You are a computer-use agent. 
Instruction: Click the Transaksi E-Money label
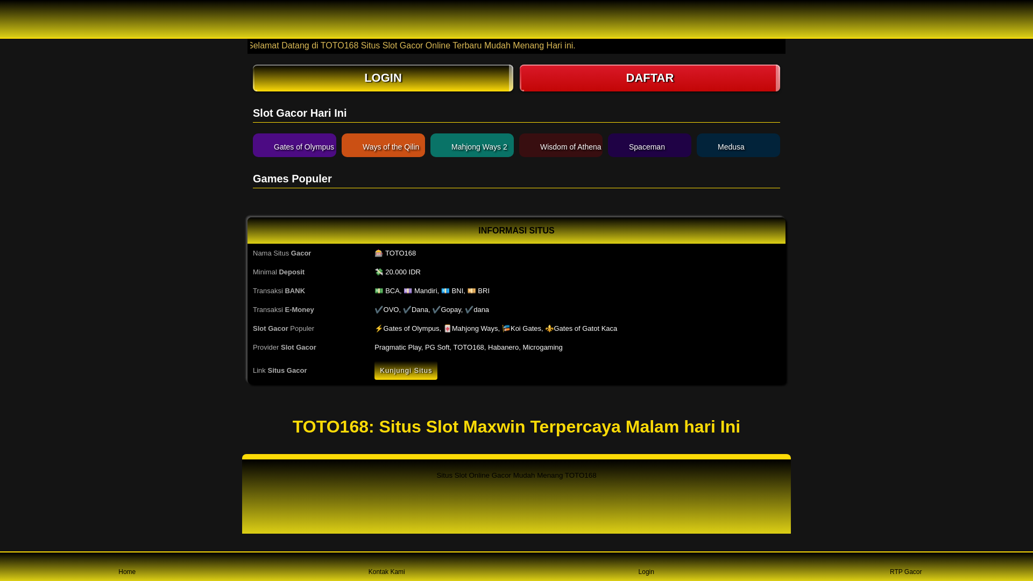point(284,310)
